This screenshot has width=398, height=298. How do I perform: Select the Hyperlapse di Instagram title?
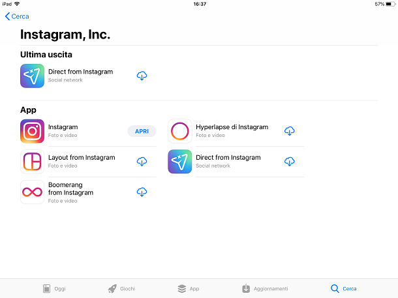pos(232,127)
